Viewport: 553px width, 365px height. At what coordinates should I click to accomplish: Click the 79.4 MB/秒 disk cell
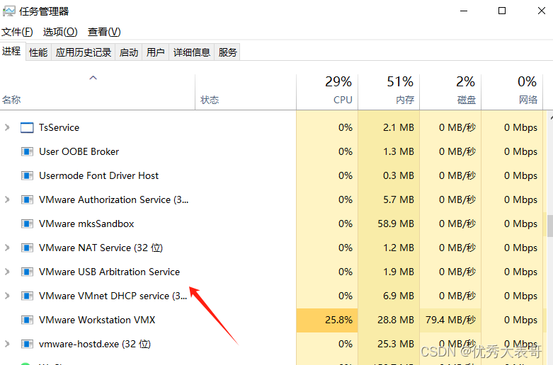tap(450, 320)
